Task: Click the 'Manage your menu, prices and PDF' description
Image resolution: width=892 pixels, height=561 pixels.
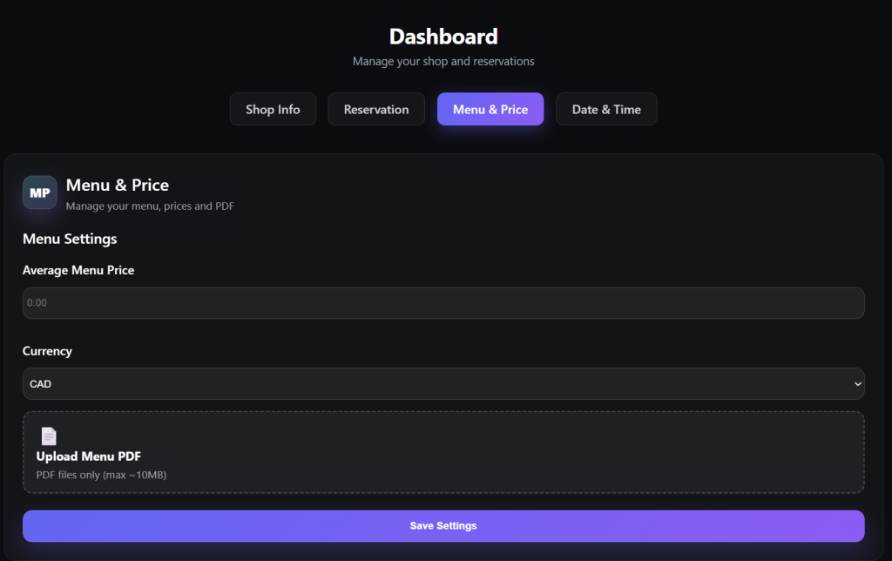Action: click(x=150, y=206)
